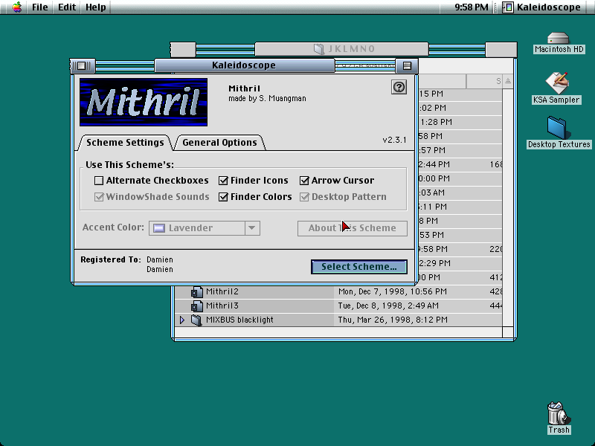Click the Select Scheme button
The height and width of the screenshot is (446, 595).
click(x=359, y=267)
